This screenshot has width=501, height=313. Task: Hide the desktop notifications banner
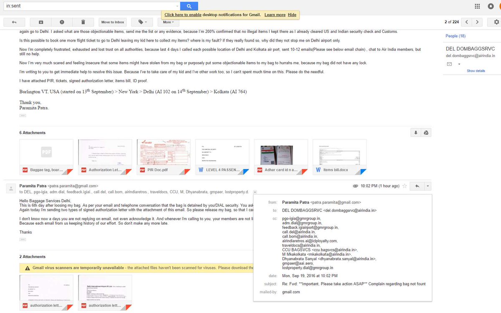(292, 15)
